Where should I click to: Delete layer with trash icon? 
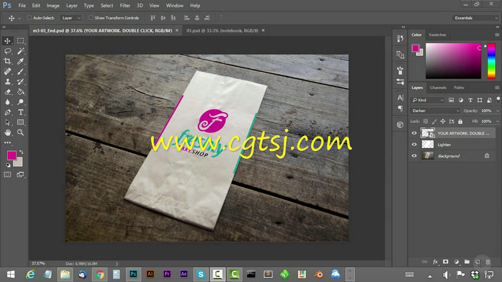(x=488, y=262)
